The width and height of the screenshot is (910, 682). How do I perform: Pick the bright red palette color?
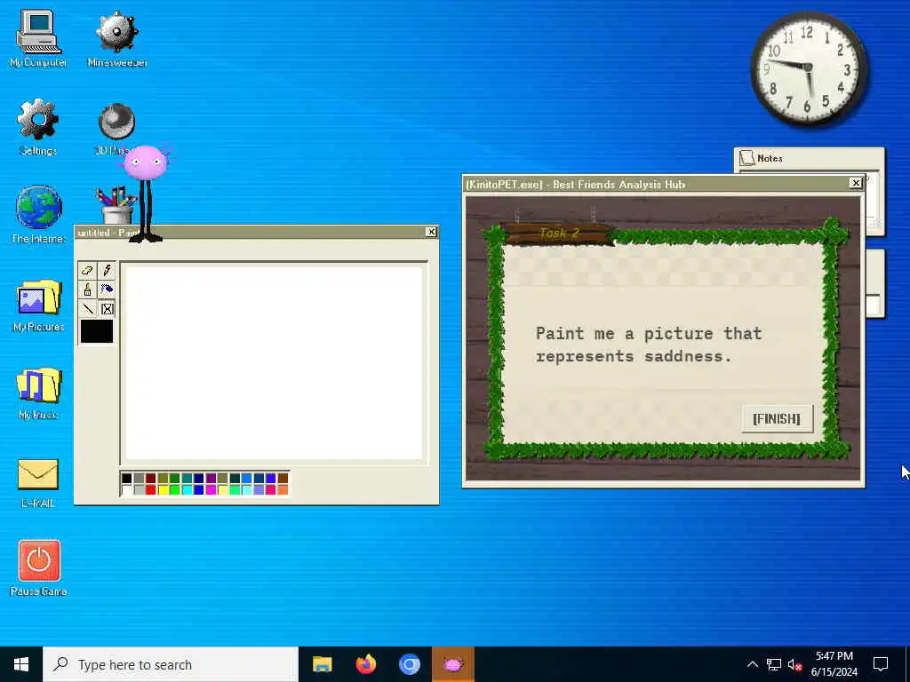[151, 489]
